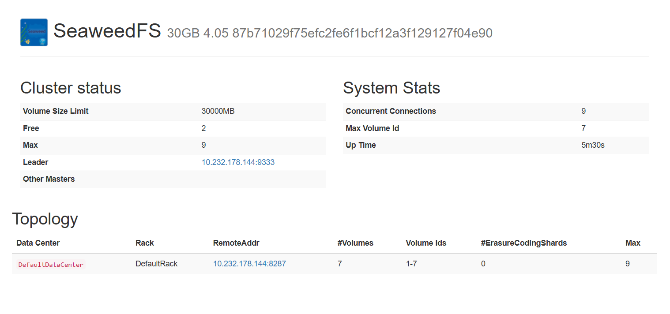The height and width of the screenshot is (314, 670).
Task: Select the Volume Ids value 1-7
Action: pos(411,264)
